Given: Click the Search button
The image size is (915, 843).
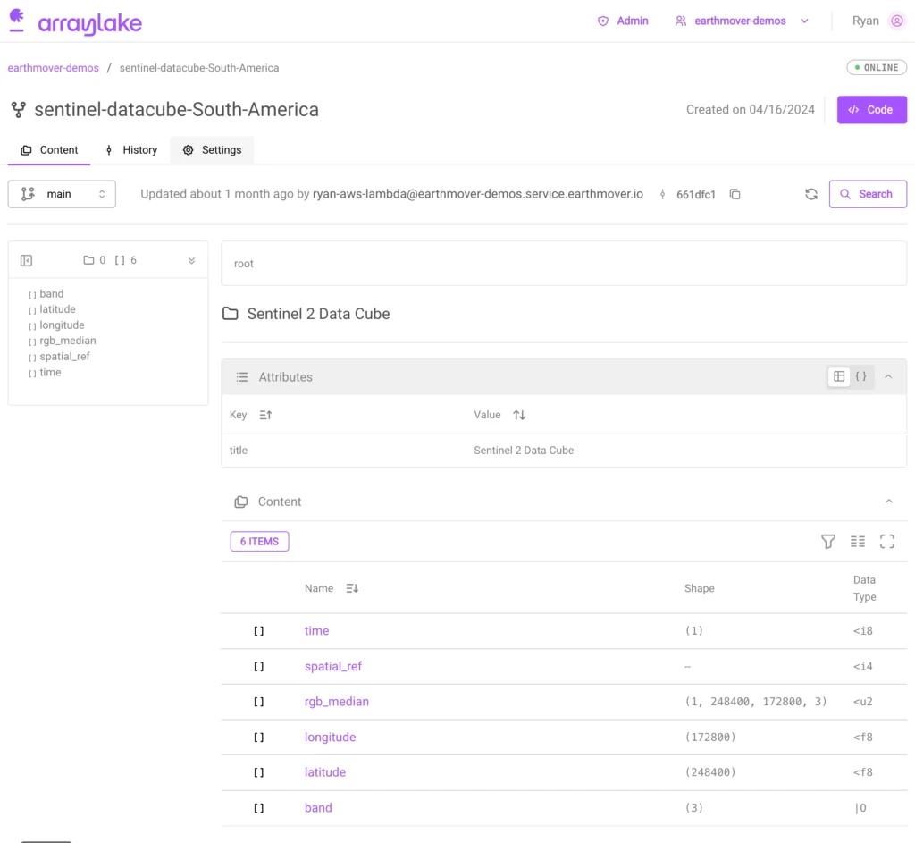Looking at the screenshot, I should coord(867,194).
